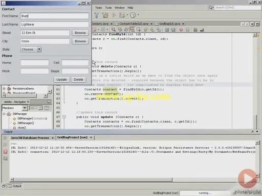
Task: Click the Find Previous Occurrence icon
Action: (120, 30)
